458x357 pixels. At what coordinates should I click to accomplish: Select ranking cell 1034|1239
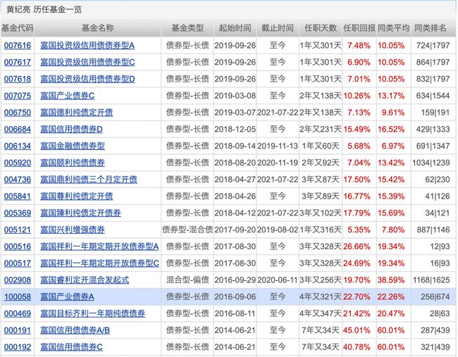pos(431,163)
